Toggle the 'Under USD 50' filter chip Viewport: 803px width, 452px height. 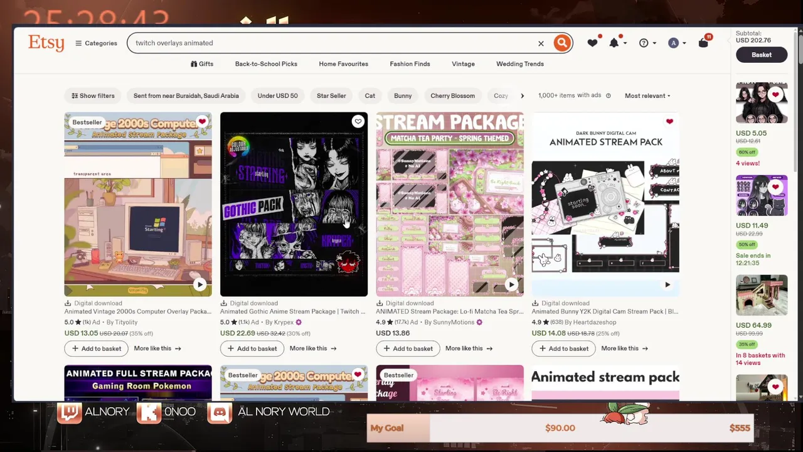pos(277,96)
